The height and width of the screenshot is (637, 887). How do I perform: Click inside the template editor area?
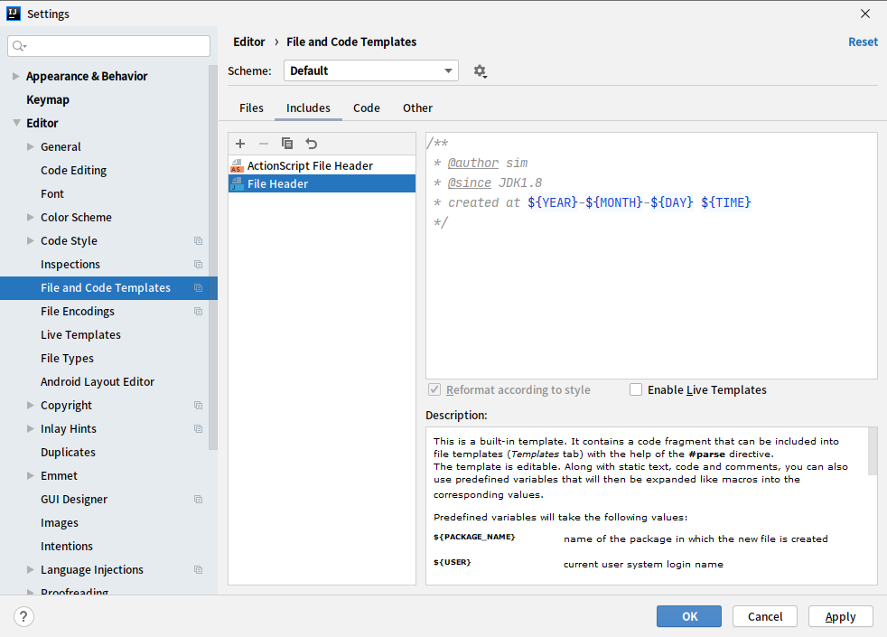(651, 256)
